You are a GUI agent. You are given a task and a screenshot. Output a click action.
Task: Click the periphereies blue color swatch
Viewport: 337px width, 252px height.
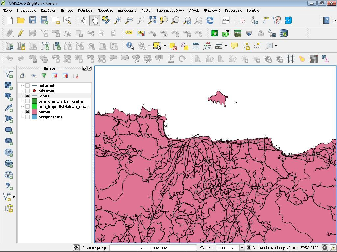[34, 117]
